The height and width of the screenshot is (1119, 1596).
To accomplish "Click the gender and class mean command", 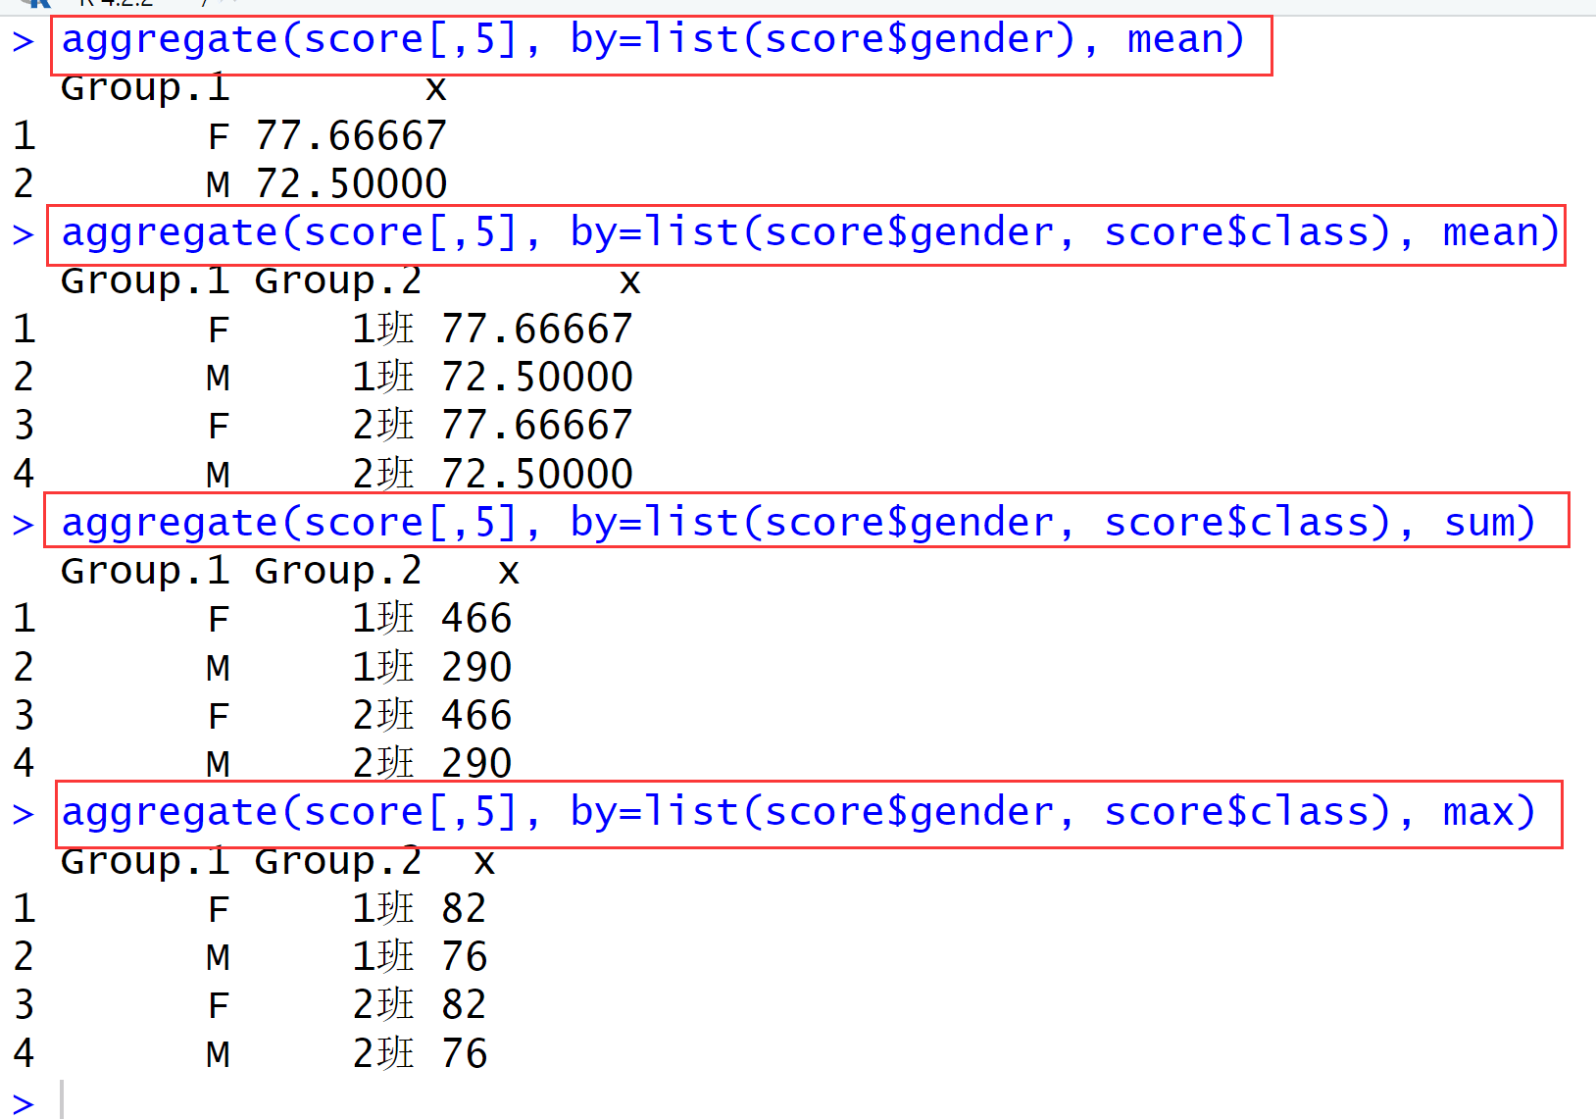I will (x=810, y=233).
